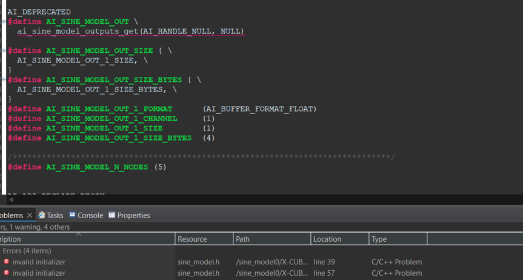Collapse the Errors (4 items) group

[27, 251]
